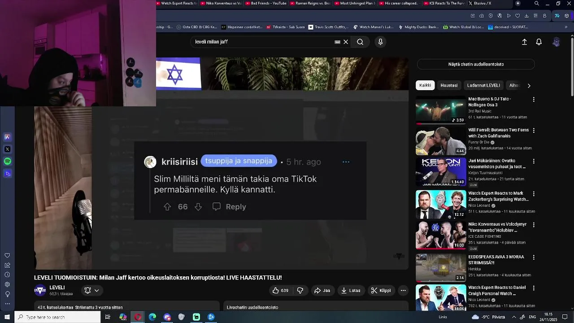Click the page vertical scrollbar
Screen dimensions: 574x323
coord(572,67)
